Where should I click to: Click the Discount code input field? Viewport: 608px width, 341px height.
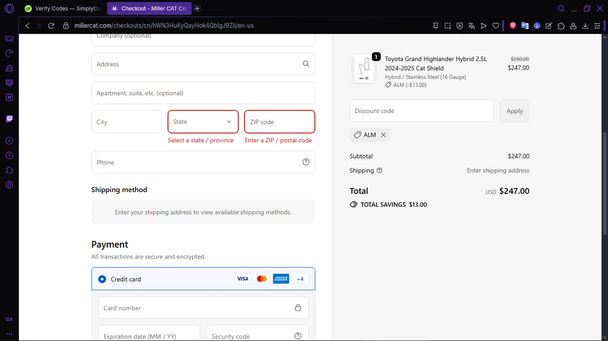422,111
